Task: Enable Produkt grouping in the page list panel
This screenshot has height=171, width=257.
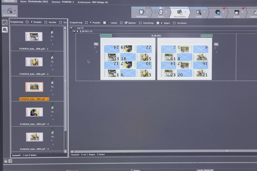Action: (27, 22)
